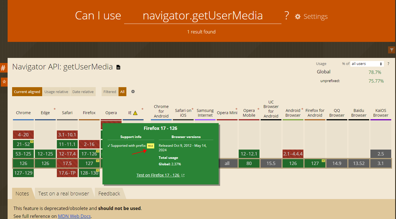Switch to Date relative view
The width and height of the screenshot is (396, 219).
[x=83, y=92]
